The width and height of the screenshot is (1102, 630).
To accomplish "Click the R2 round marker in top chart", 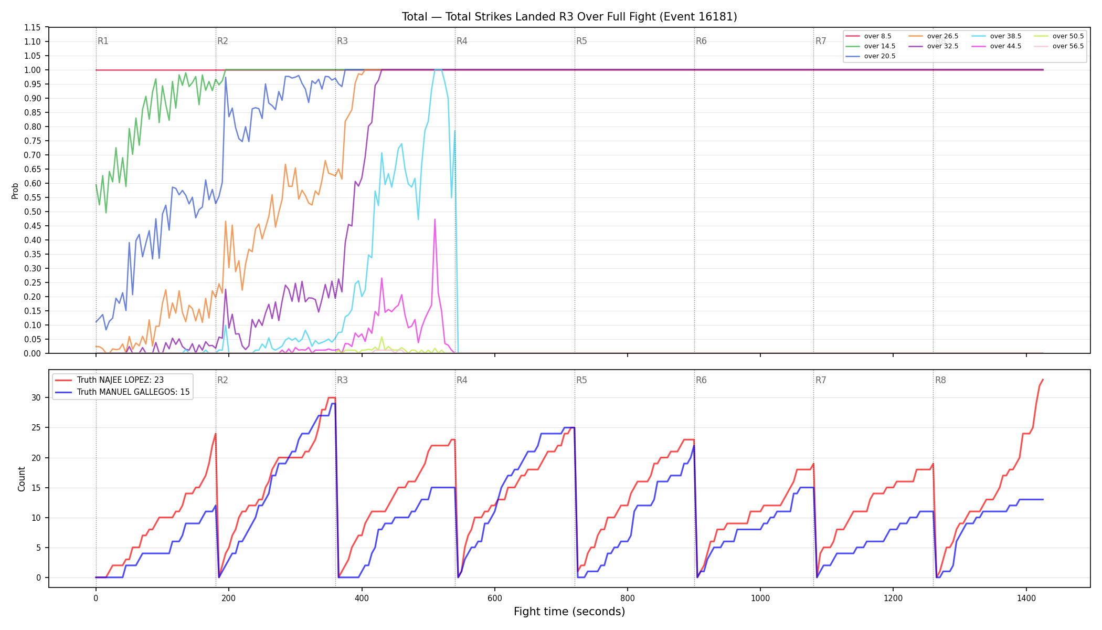I will [x=222, y=41].
